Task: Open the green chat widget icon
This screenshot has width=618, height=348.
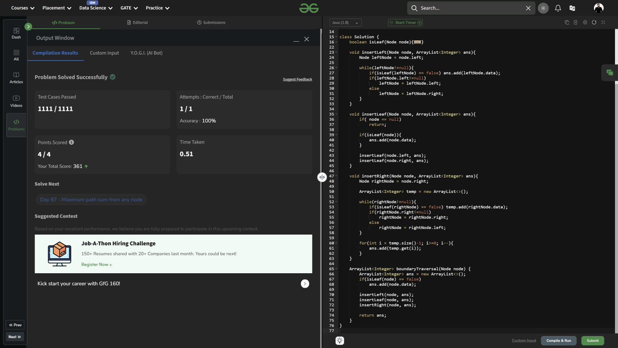Action: click(610, 73)
